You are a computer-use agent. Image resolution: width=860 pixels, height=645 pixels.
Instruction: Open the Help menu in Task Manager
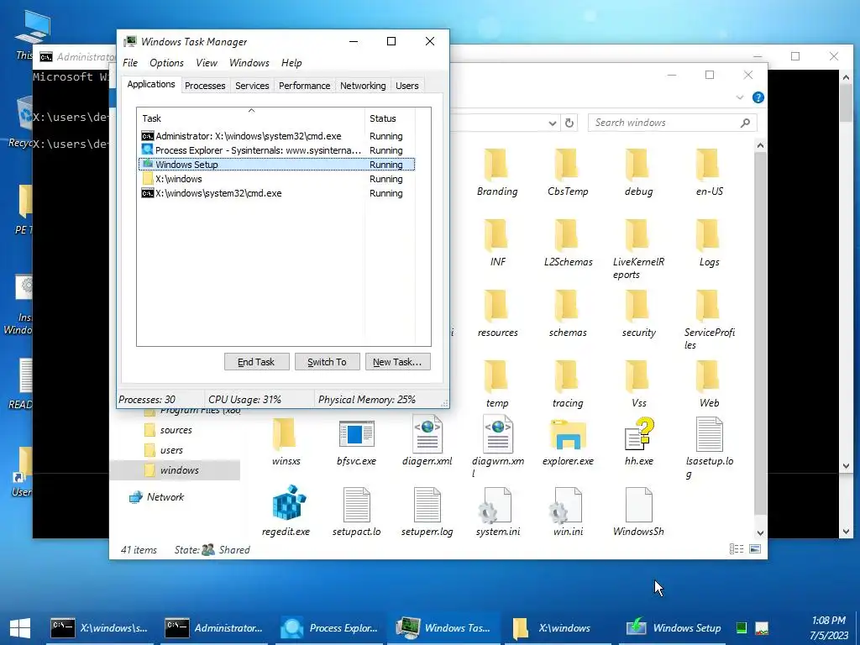pos(291,63)
